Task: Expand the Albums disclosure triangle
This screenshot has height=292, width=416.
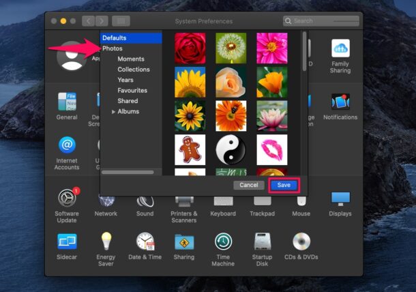Action: (x=113, y=112)
